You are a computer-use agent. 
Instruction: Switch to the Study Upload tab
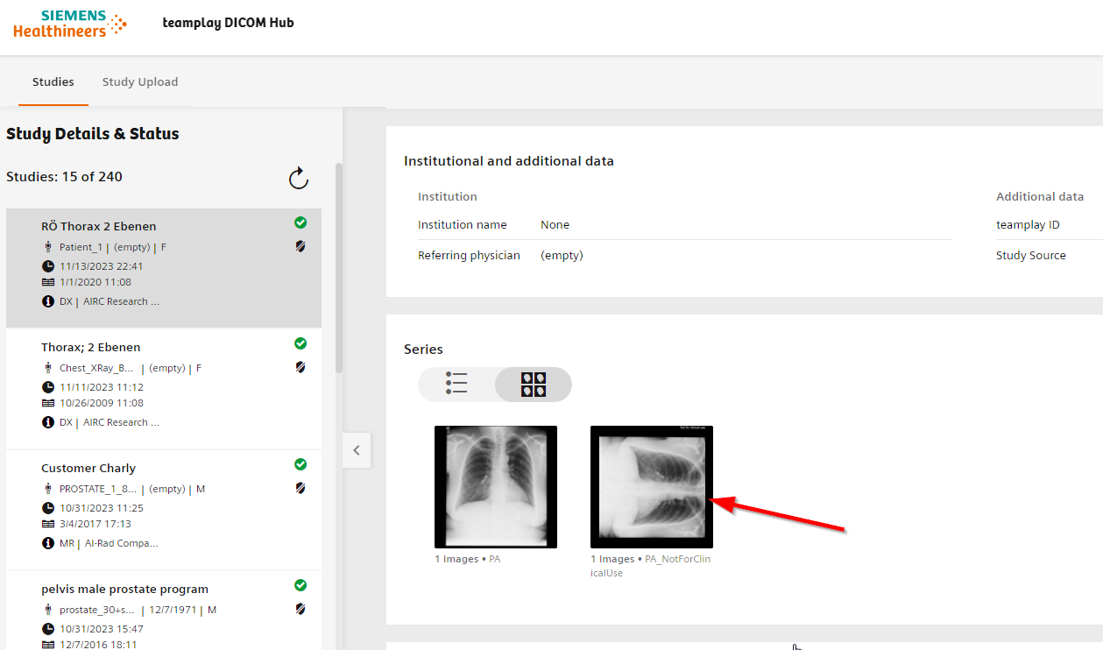pyautogui.click(x=139, y=81)
